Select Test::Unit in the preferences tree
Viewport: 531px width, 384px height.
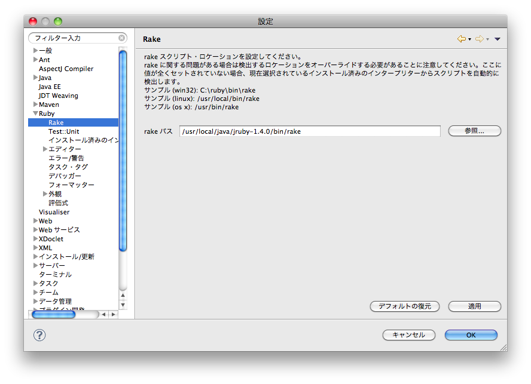64,131
